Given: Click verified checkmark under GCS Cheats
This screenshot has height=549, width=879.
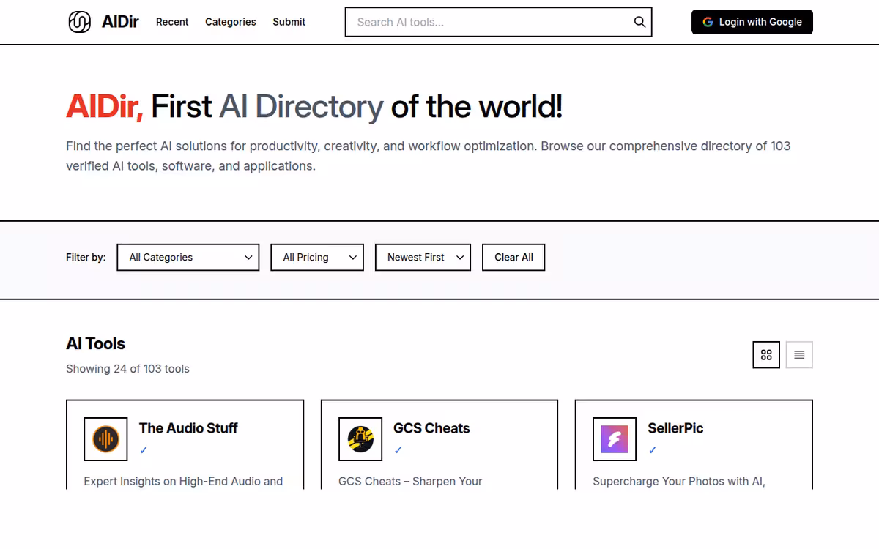Looking at the screenshot, I should coord(398,450).
